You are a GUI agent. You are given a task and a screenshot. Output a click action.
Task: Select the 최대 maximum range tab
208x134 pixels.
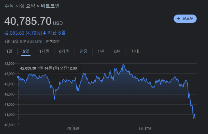pos(135,51)
